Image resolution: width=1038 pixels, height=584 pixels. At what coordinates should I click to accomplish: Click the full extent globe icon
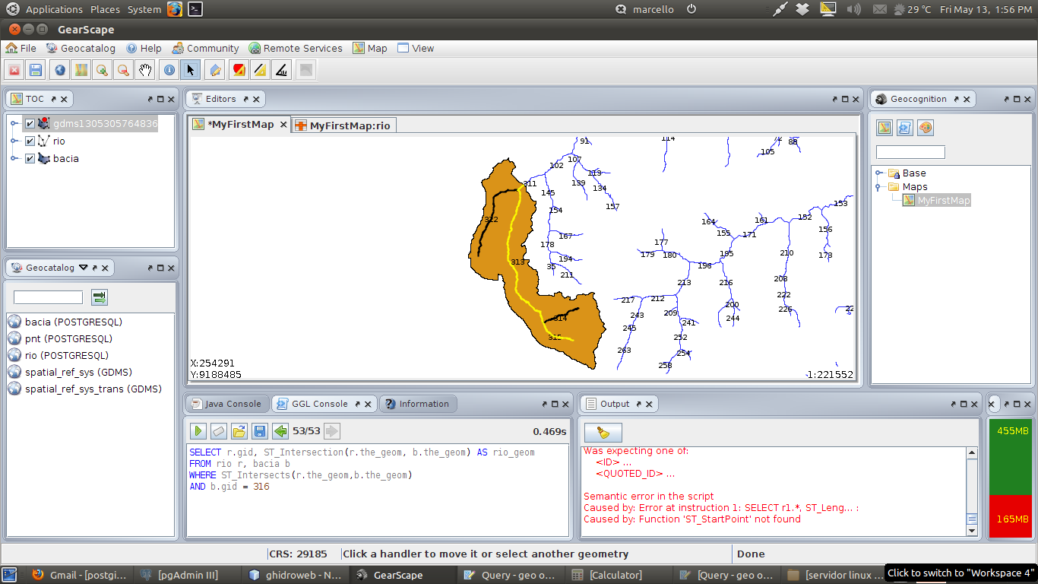pyautogui.click(x=60, y=71)
